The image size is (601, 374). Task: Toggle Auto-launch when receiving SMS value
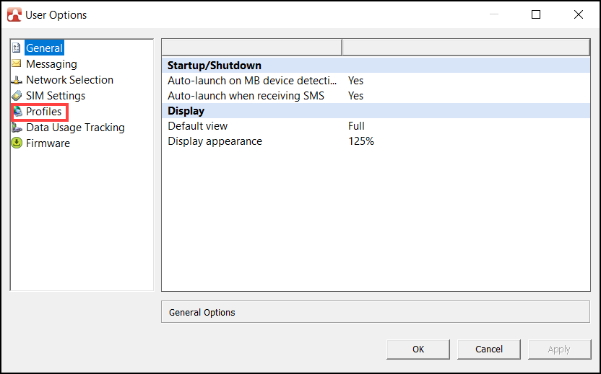[x=355, y=96]
